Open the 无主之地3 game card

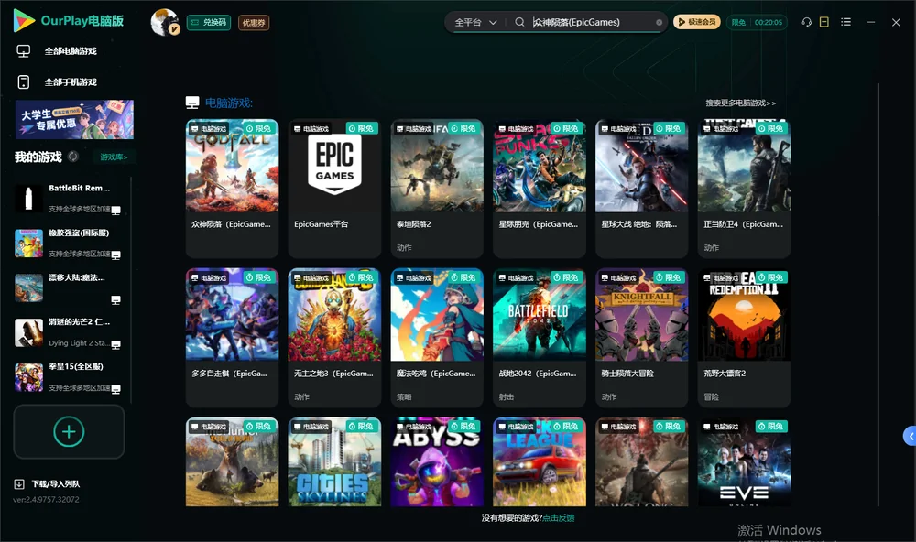pyautogui.click(x=334, y=337)
